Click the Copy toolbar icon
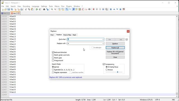 pyautogui.click(x=29, y=9)
